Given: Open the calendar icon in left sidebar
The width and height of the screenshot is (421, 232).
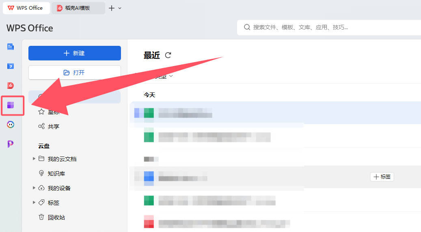Looking at the screenshot, I should point(11,66).
